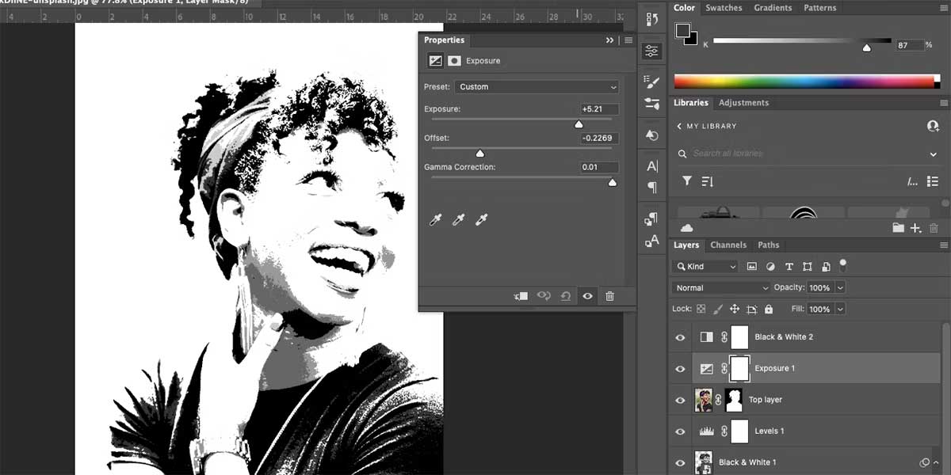The height and width of the screenshot is (475, 951).
Task: Hide the Black & White 2 layer
Action: point(680,337)
